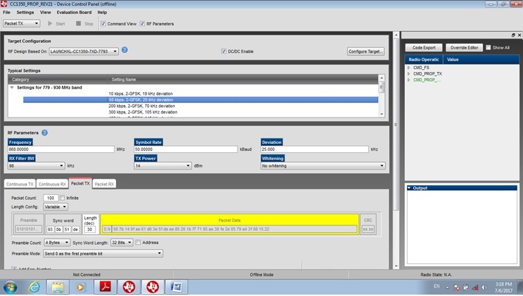Open RF Design Based On dropdown
The image size is (523, 296).
click(84, 51)
